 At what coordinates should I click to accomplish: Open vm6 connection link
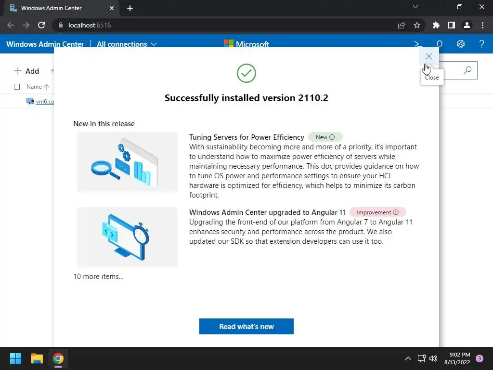pyautogui.click(x=45, y=102)
